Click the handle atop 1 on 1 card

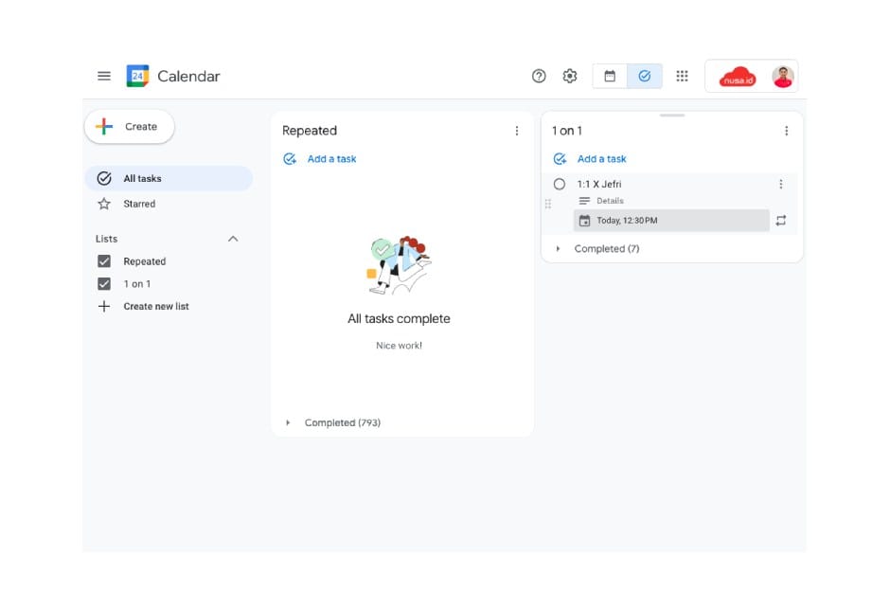point(672,116)
